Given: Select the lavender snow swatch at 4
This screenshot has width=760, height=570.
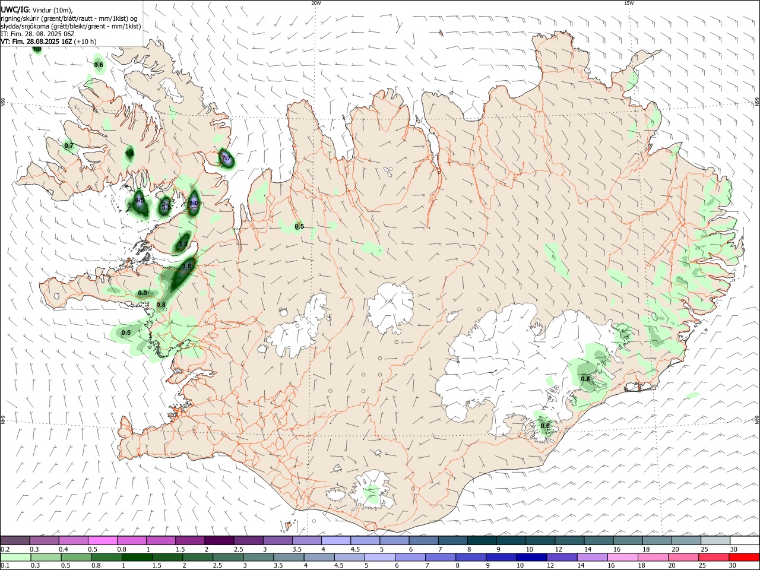Looking at the screenshot, I should click(x=335, y=540).
